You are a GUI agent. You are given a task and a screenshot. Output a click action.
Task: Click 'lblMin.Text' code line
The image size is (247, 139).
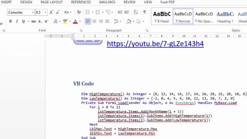tap(122, 134)
